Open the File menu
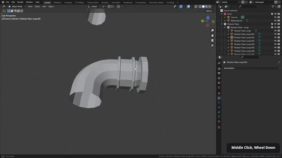Image resolution: width=282 pixels, height=158 pixels. coord(7,2)
